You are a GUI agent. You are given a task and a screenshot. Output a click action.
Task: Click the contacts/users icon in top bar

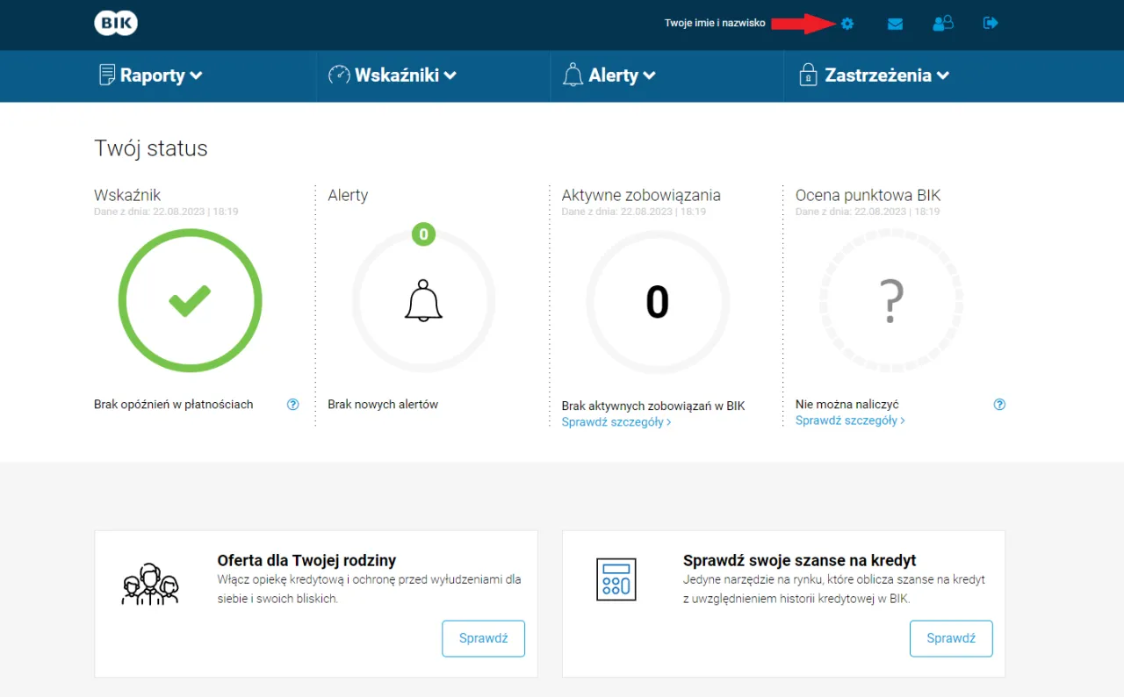point(943,24)
